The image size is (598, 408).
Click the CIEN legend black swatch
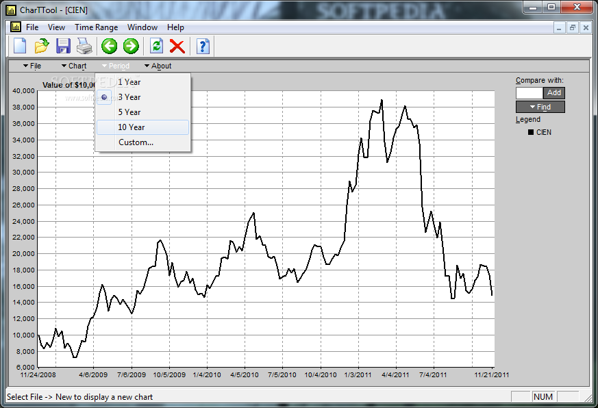[x=530, y=132]
